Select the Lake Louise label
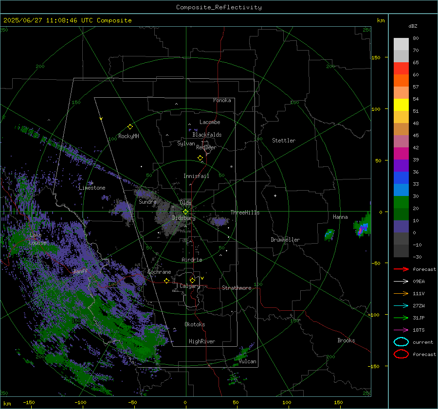Image resolution: width=438 pixels, height=409 pixels. [x=37, y=239]
